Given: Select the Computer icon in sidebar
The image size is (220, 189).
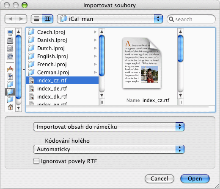Looking at the screenshot, I should click(x=10, y=33).
